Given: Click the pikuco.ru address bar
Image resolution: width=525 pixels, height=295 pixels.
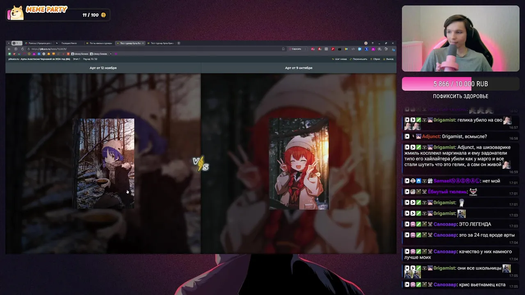Looking at the screenshot, I should tap(156, 49).
